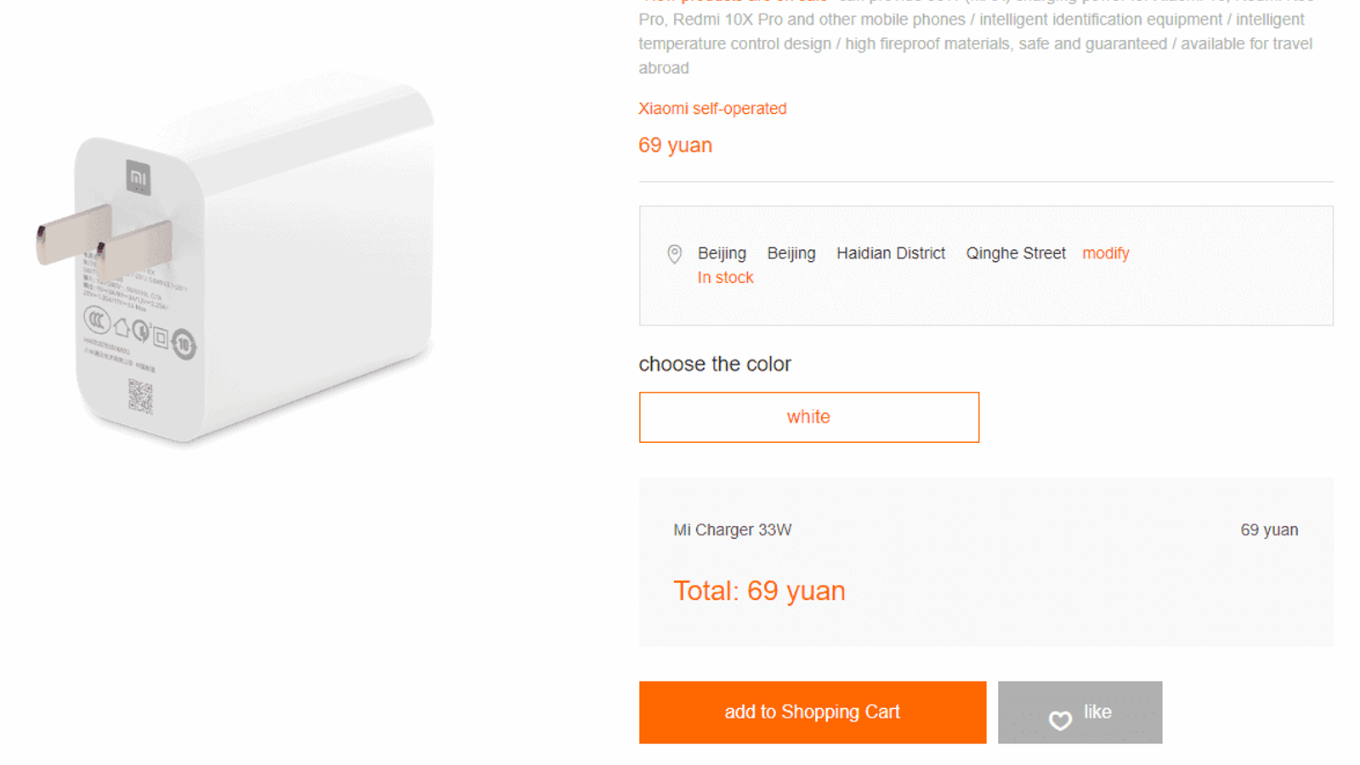Click the location pin icon
Screen dimensions: 1360x765
tap(674, 253)
